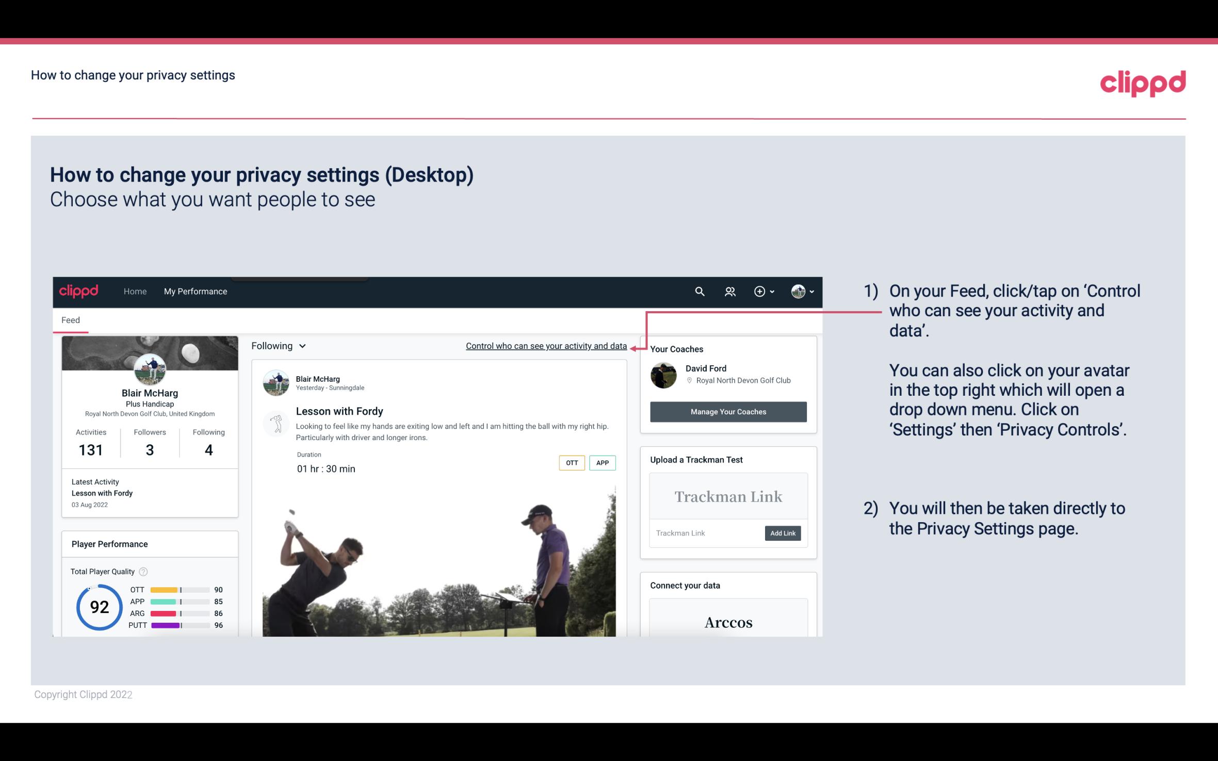Viewport: 1218px width, 761px height.
Task: Click the user avatar icon top right
Action: point(798,290)
